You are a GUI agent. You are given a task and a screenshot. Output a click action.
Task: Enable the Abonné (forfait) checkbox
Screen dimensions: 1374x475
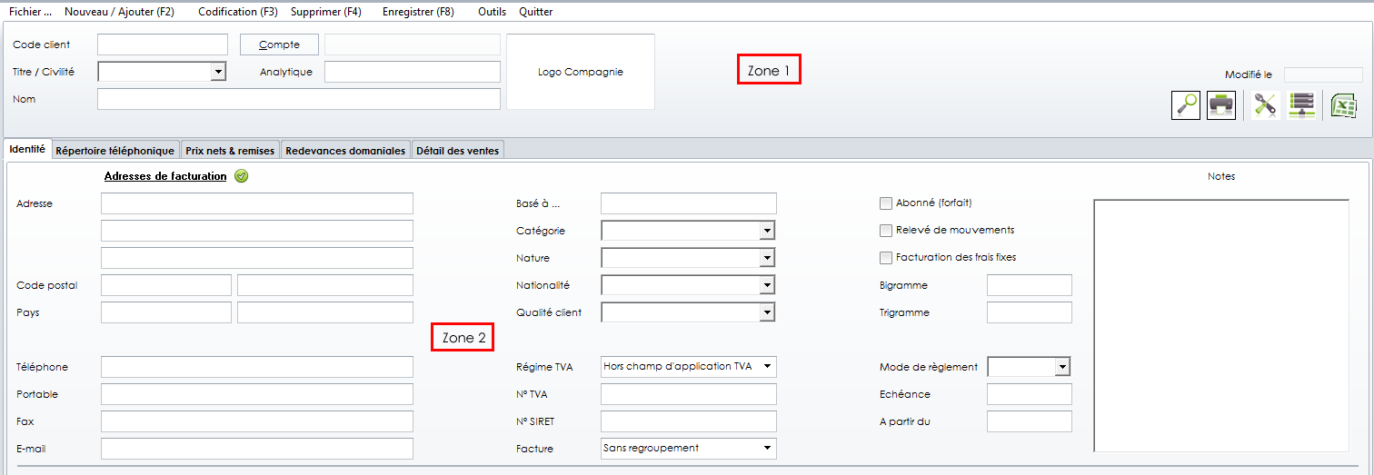[x=886, y=203]
